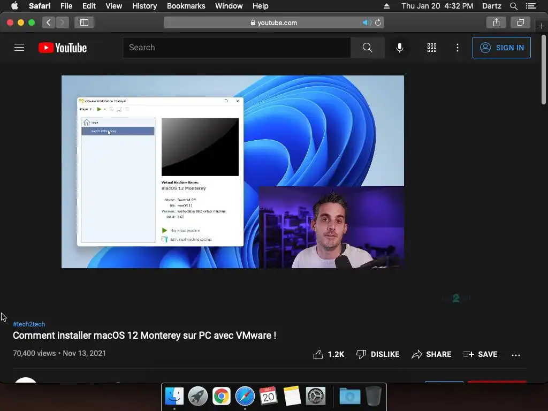Open the Apple menu
The width and height of the screenshot is (548, 411).
(14, 6)
